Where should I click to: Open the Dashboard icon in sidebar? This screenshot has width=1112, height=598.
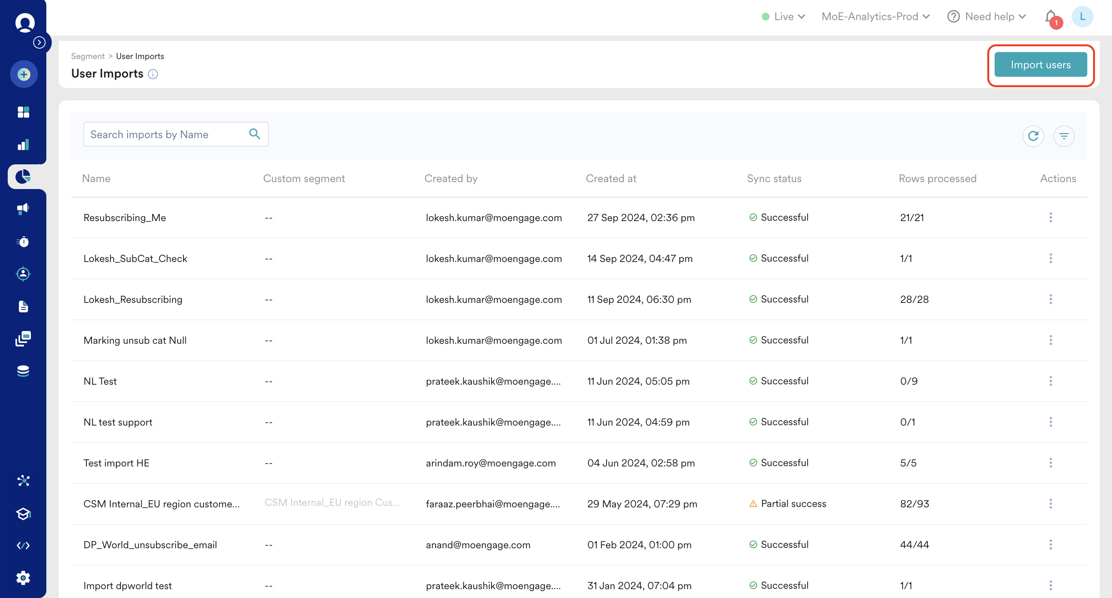point(23,112)
